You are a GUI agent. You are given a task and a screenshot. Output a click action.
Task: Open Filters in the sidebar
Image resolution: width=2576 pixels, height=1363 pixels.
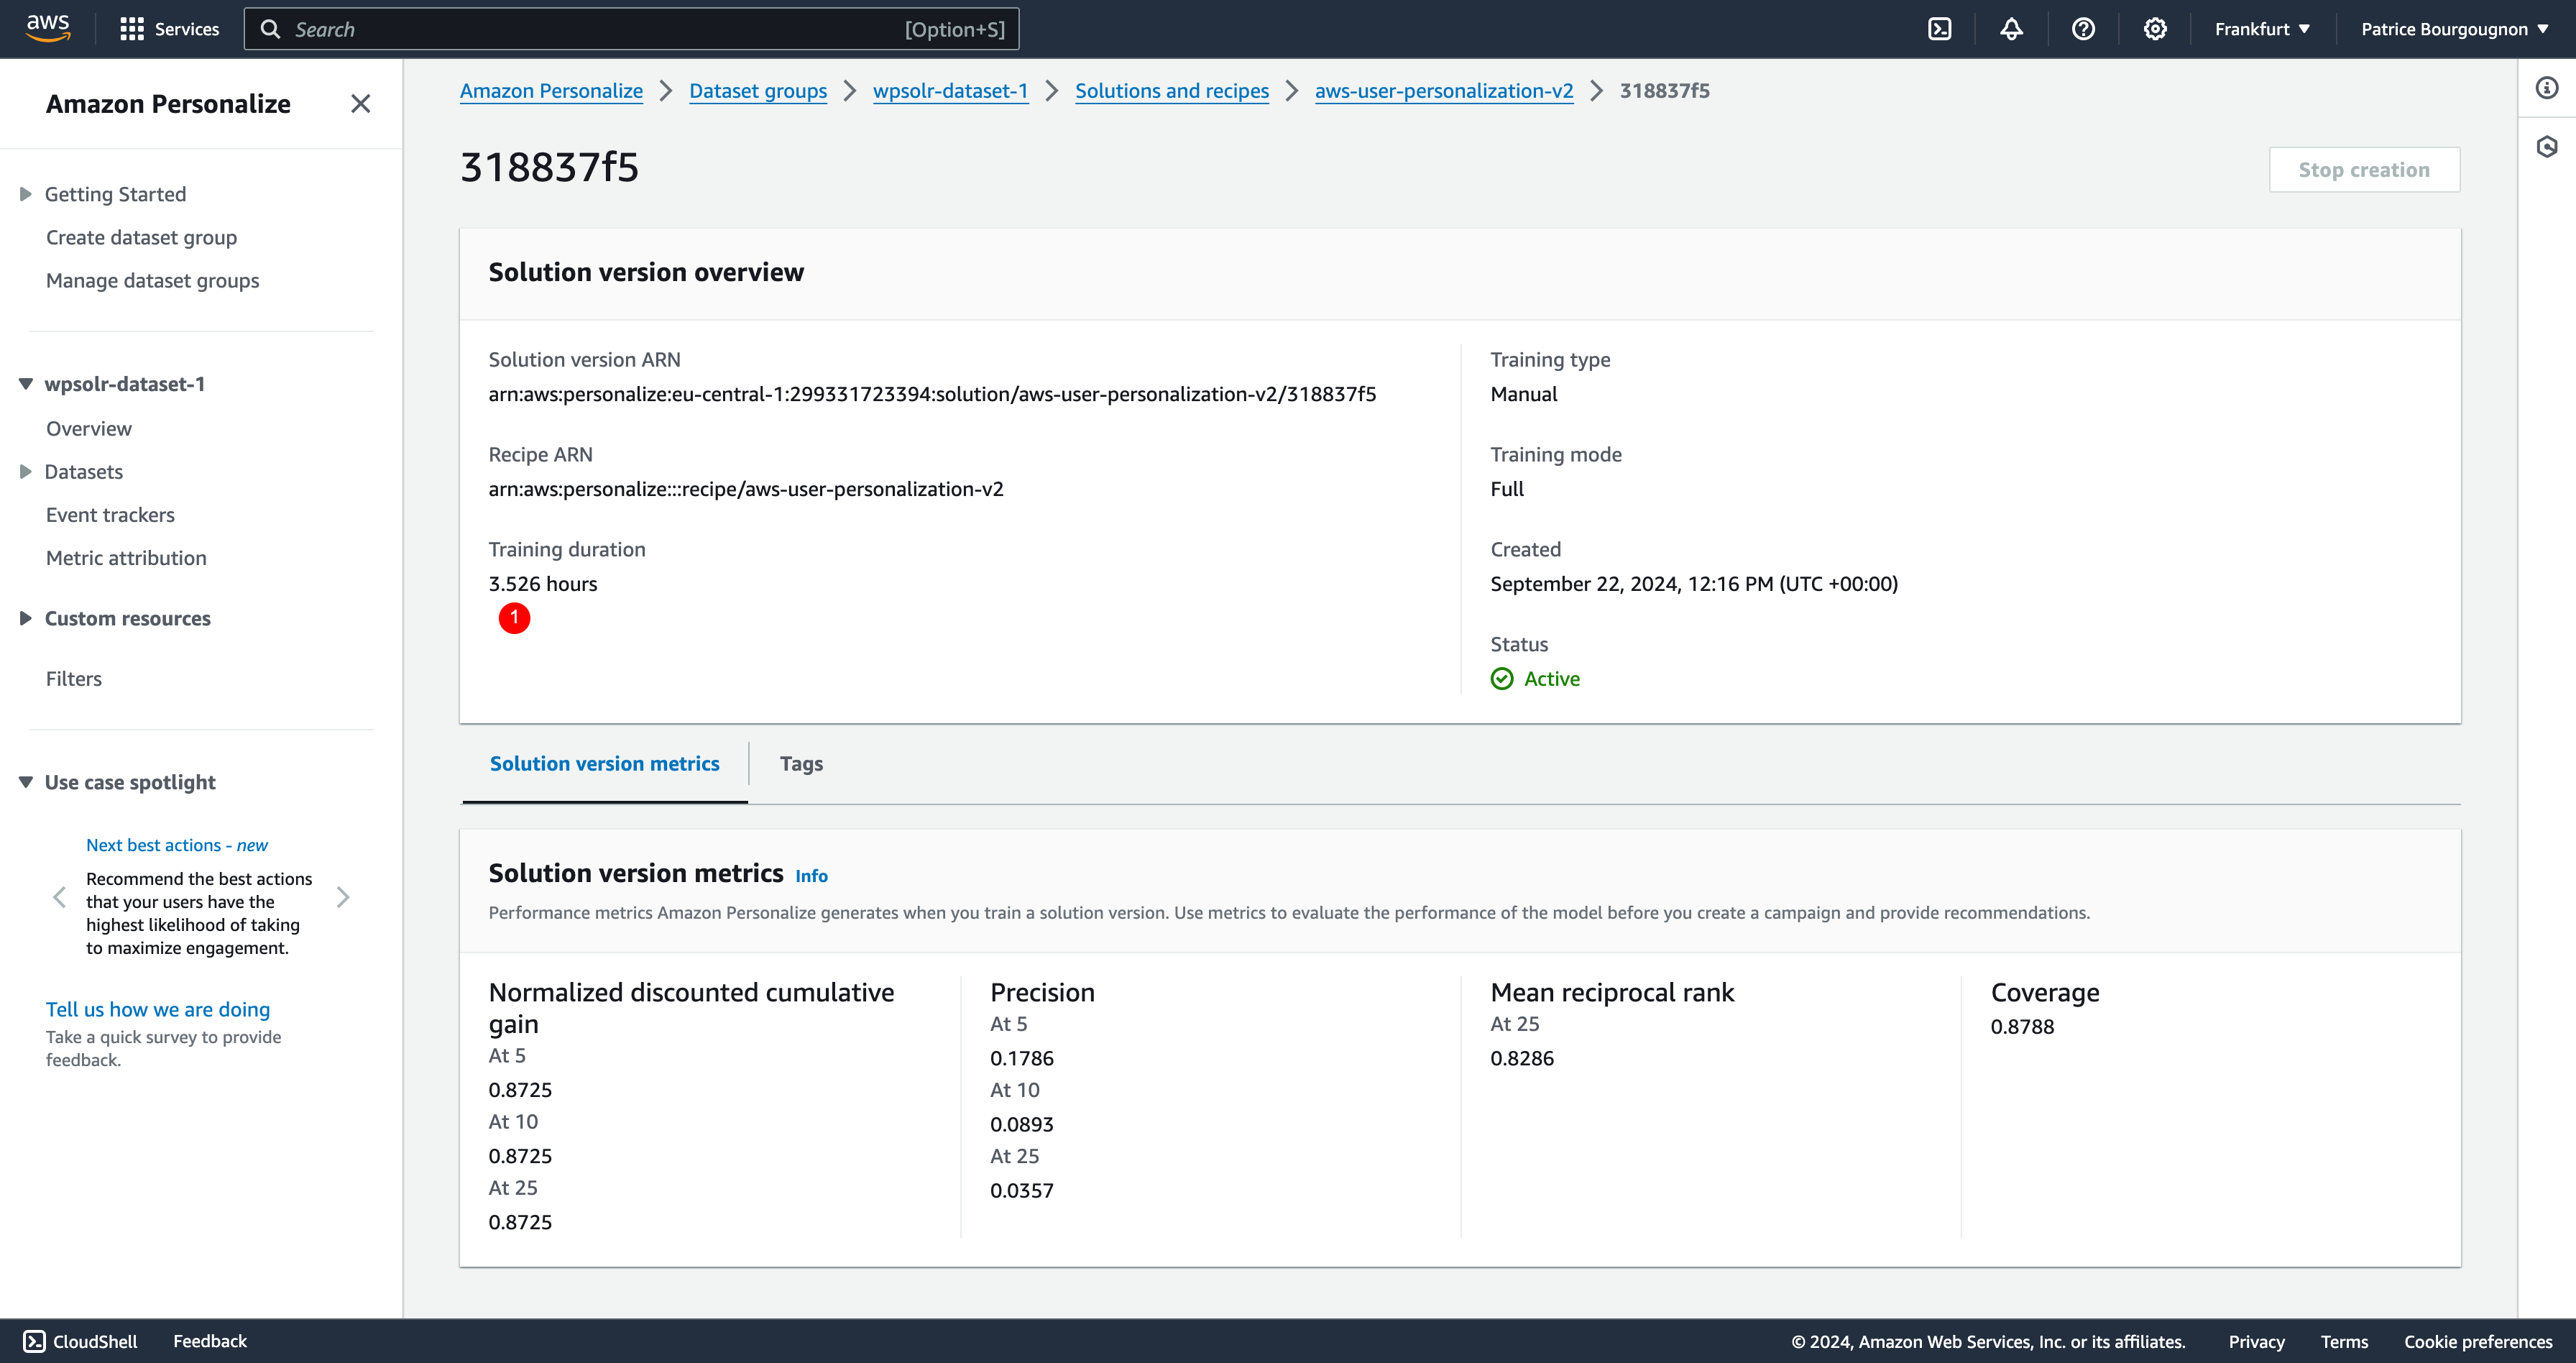tap(74, 678)
